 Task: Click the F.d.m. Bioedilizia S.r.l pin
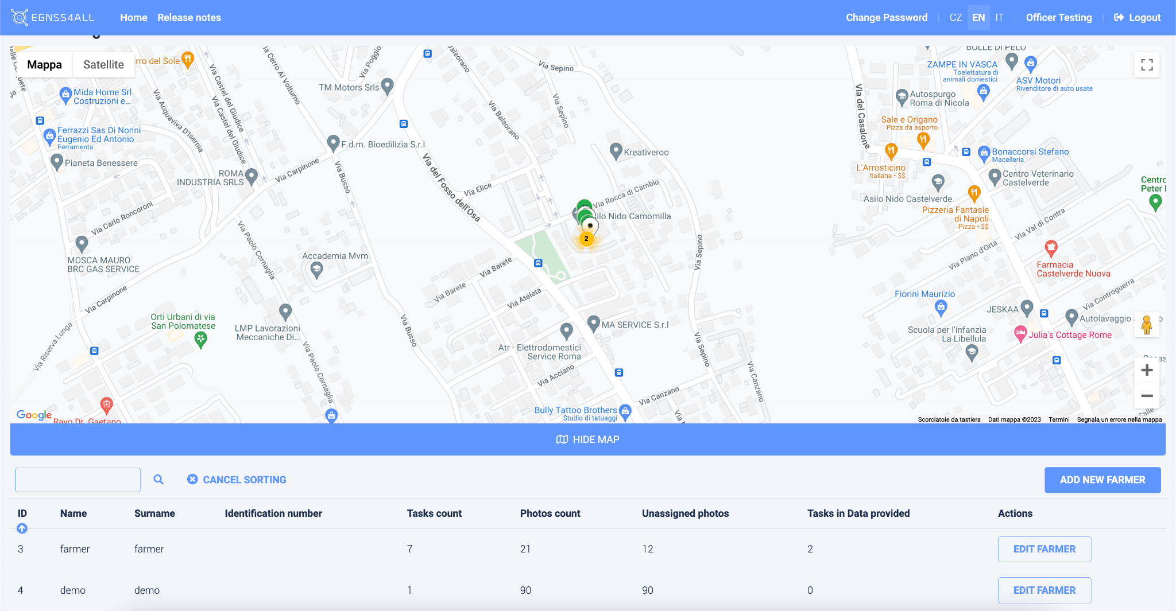tap(333, 143)
